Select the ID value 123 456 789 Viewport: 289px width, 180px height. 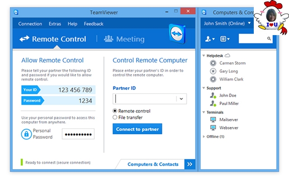(x=75, y=90)
